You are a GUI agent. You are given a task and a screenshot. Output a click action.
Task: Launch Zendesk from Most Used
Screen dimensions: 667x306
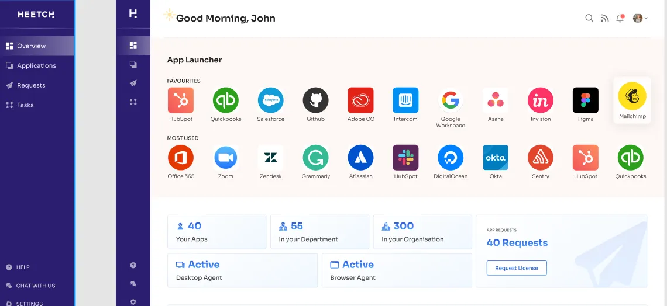pos(270,158)
